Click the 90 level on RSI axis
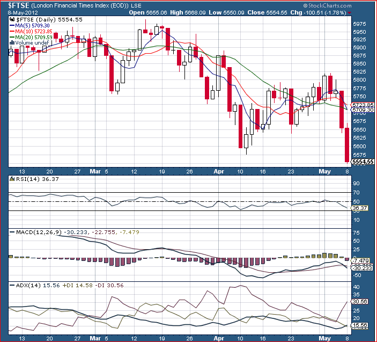The image size is (377, 342). point(356,184)
